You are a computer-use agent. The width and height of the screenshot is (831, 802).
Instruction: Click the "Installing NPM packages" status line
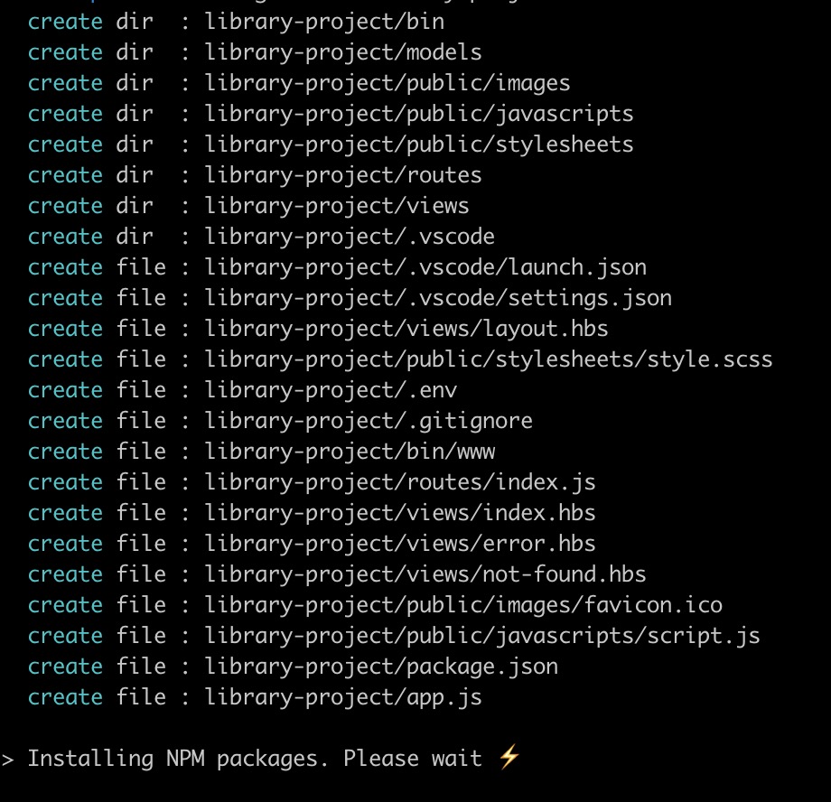262,759
